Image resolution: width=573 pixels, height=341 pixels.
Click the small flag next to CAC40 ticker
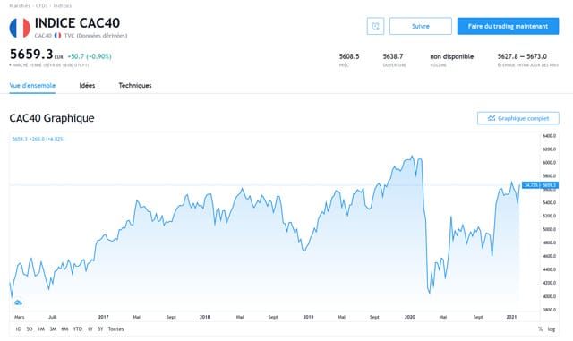coord(57,36)
